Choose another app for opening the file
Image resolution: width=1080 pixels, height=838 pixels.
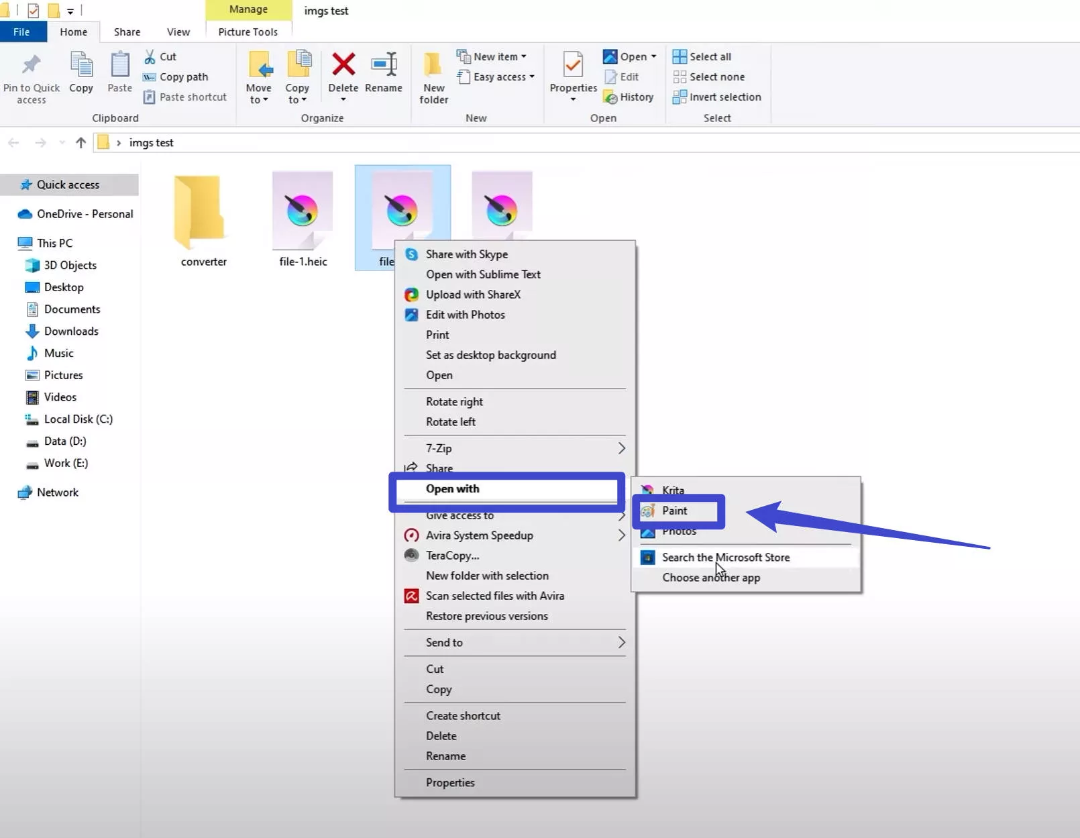tap(711, 578)
